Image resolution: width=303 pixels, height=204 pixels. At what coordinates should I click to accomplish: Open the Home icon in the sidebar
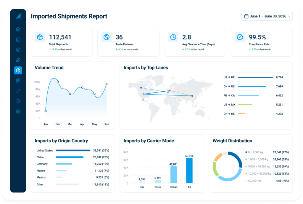pos(18,29)
